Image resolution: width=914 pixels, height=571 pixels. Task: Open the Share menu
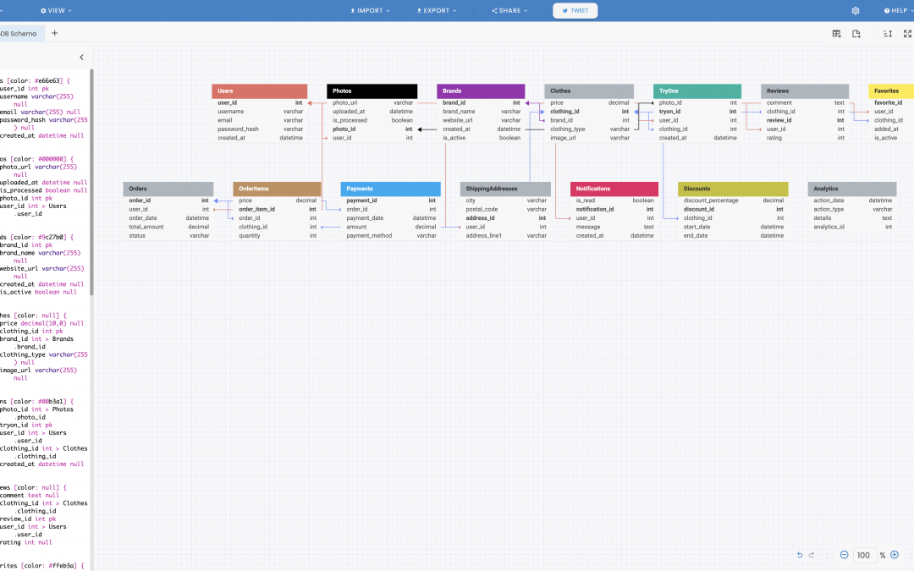click(x=509, y=11)
